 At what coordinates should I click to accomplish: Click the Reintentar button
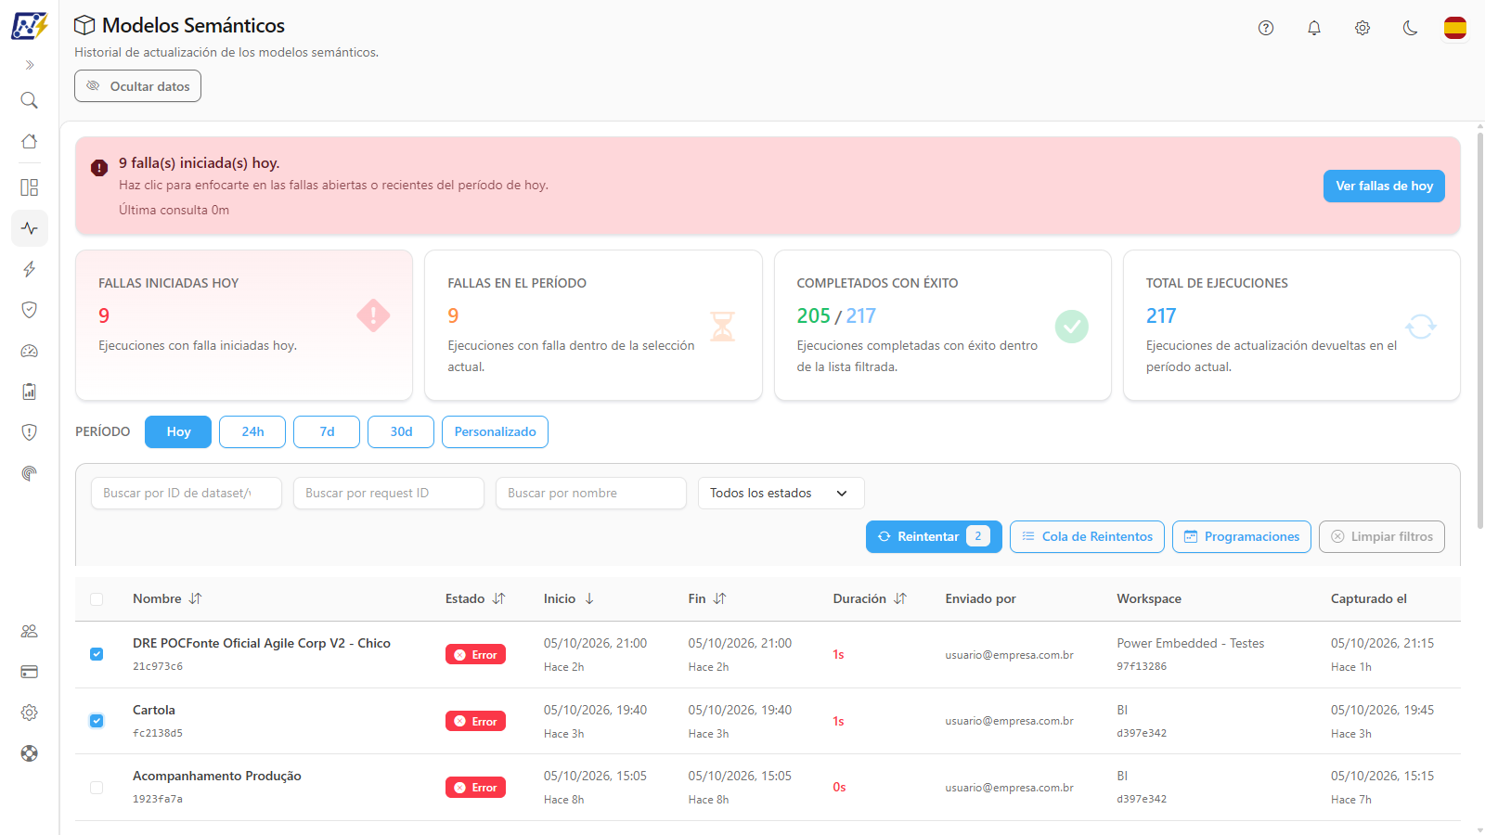click(x=934, y=537)
